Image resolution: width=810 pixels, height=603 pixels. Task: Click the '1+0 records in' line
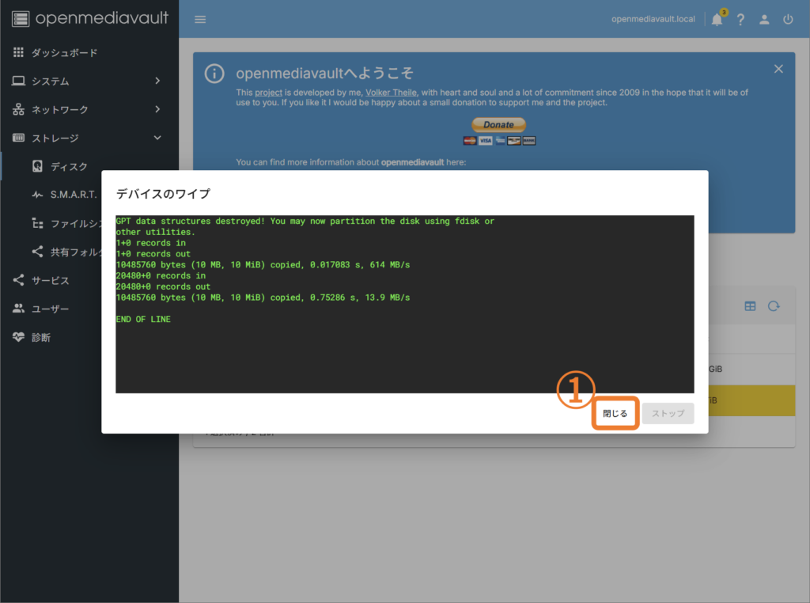[x=151, y=243]
